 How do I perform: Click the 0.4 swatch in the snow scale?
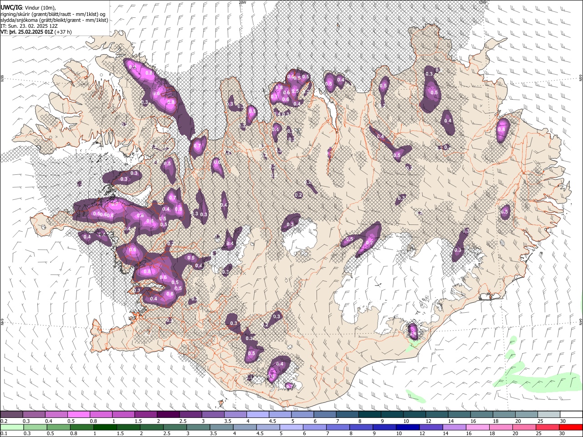pyautogui.click(x=56, y=415)
